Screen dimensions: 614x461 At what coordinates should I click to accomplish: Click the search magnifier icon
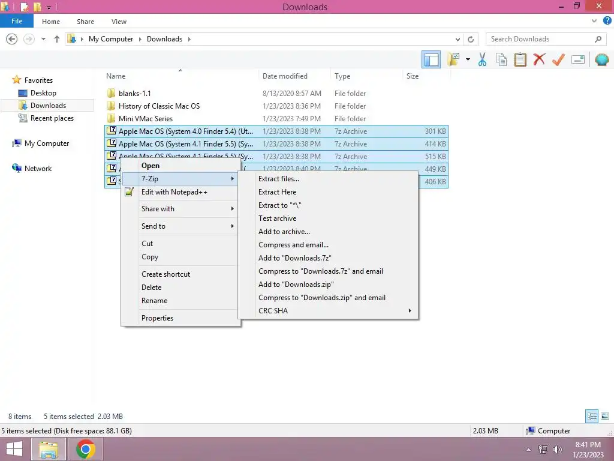tap(598, 39)
